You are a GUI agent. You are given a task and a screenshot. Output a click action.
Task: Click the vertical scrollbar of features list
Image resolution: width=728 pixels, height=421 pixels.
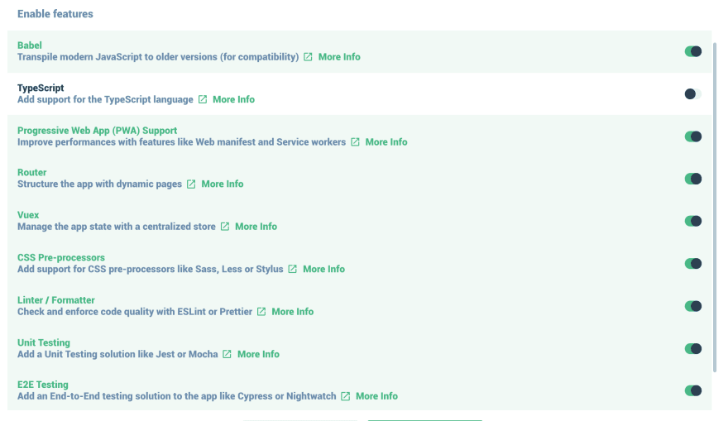715,207
